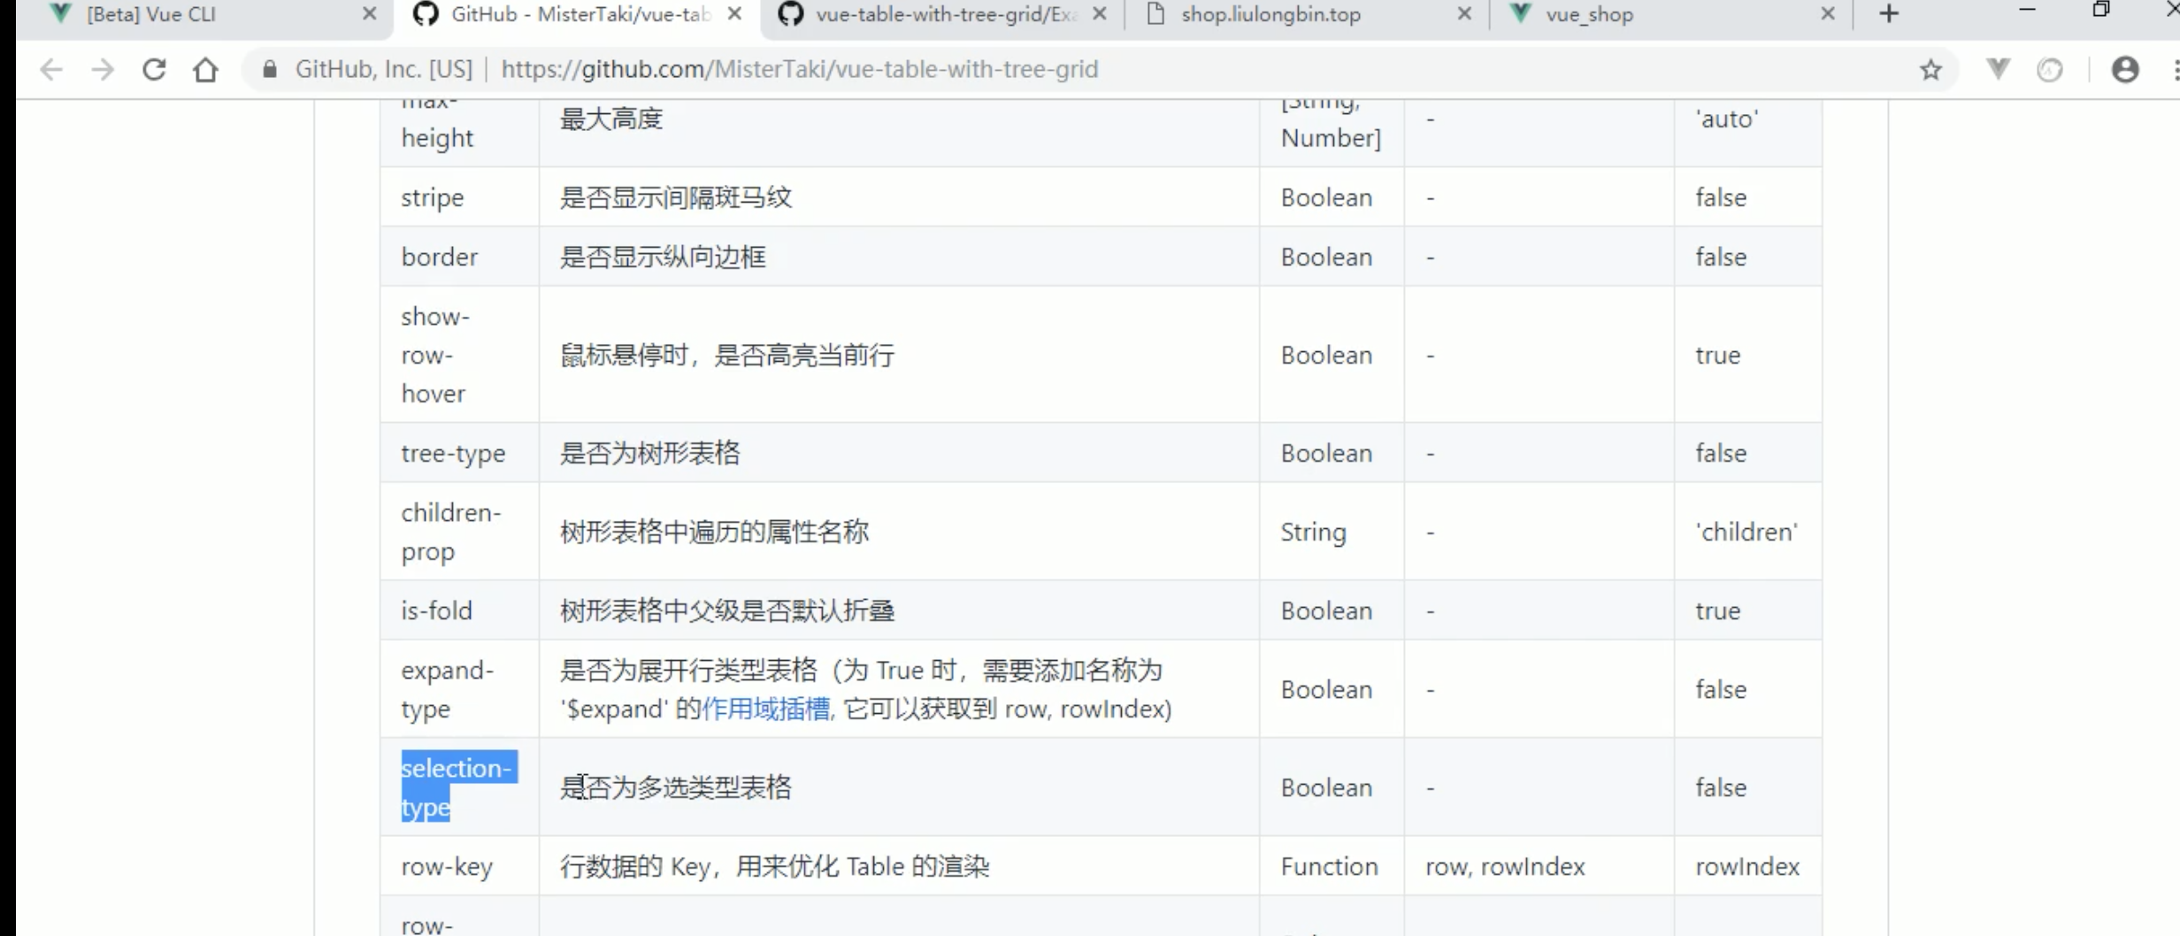Click the 树形表格中遍历的属性名称 description

coord(715,532)
